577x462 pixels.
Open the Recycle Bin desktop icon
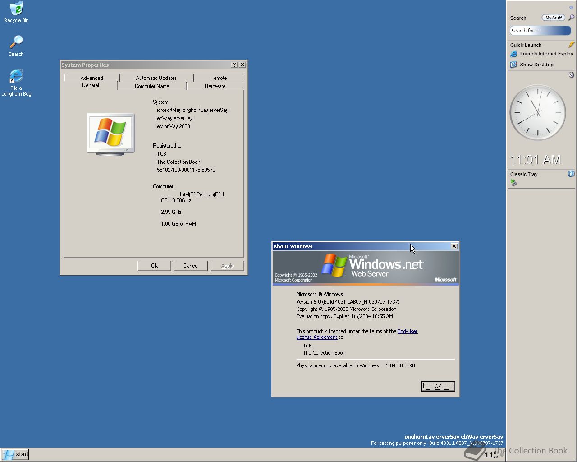tap(16, 12)
